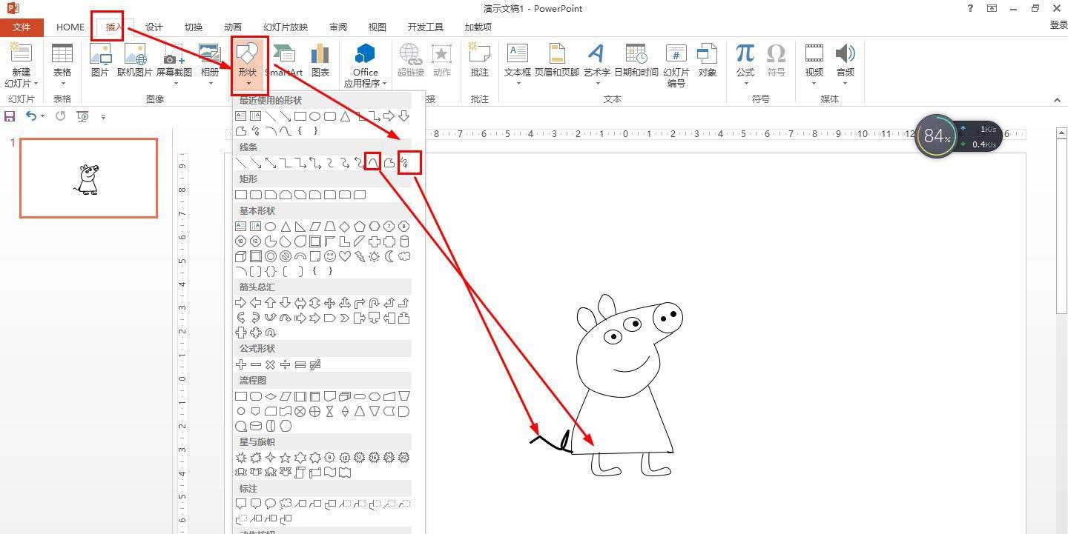This screenshot has width=1068, height=534.
Task: Pick the cylinder (can) shape
Action: click(x=404, y=241)
